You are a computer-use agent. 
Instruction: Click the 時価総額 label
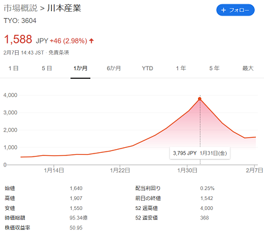pyautogui.click(x=15, y=218)
